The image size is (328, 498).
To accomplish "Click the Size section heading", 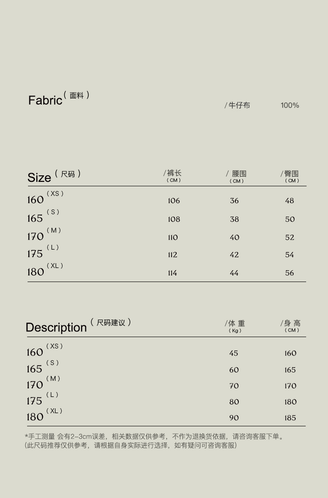I will coord(39,178).
